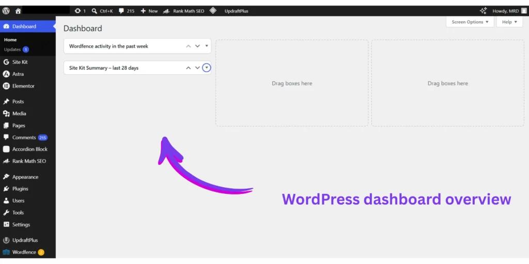
Task: Open the Comments menu label in sidebar
Action: [24, 137]
